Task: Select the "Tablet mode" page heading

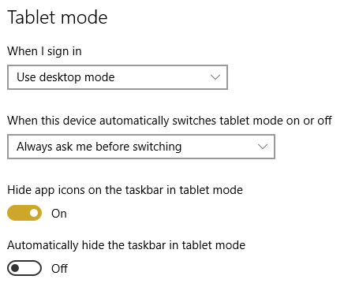Action: [58, 17]
